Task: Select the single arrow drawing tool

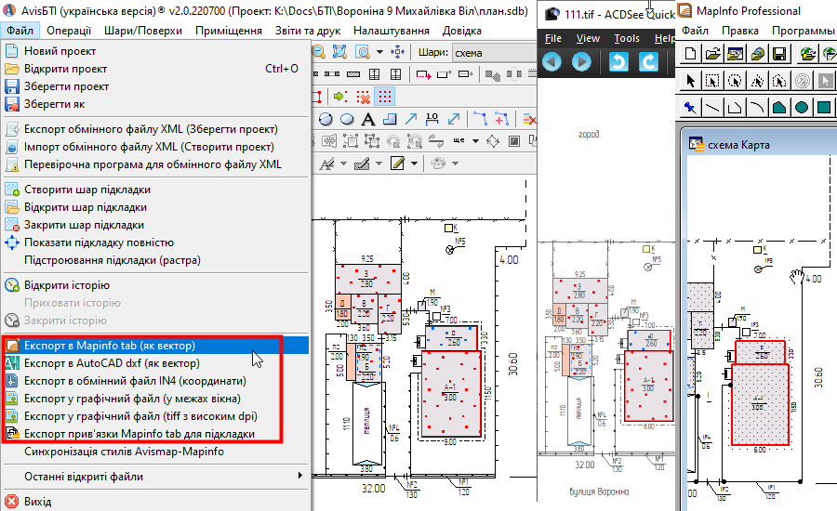Action: pos(410,120)
